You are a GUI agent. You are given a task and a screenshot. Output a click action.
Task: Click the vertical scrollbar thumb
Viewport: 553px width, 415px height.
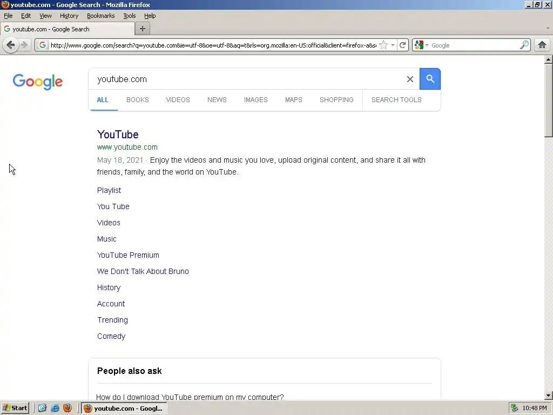tap(548, 100)
